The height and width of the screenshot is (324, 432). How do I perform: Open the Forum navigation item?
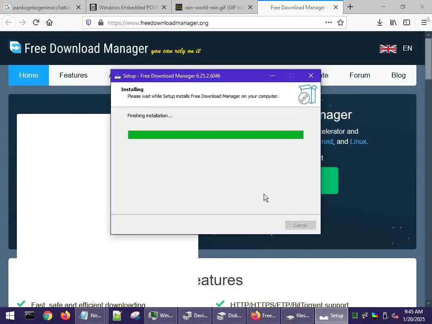[x=359, y=75]
